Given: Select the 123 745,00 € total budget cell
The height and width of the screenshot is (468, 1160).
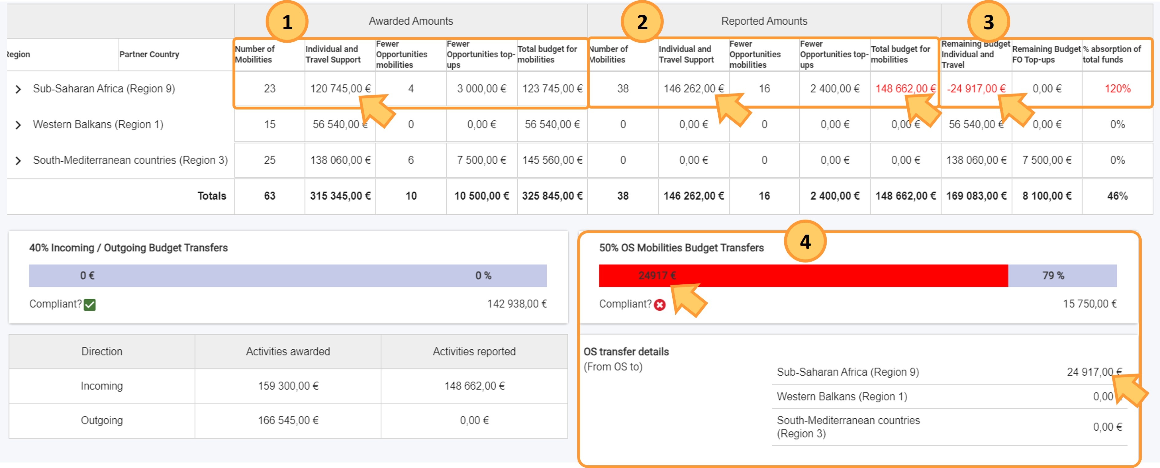Looking at the screenshot, I should tap(552, 89).
